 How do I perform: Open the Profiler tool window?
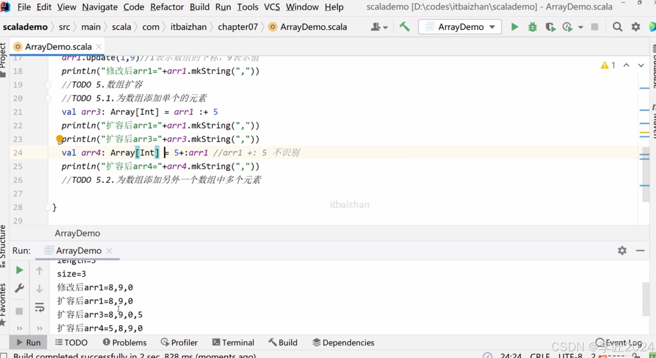pyautogui.click(x=179, y=343)
